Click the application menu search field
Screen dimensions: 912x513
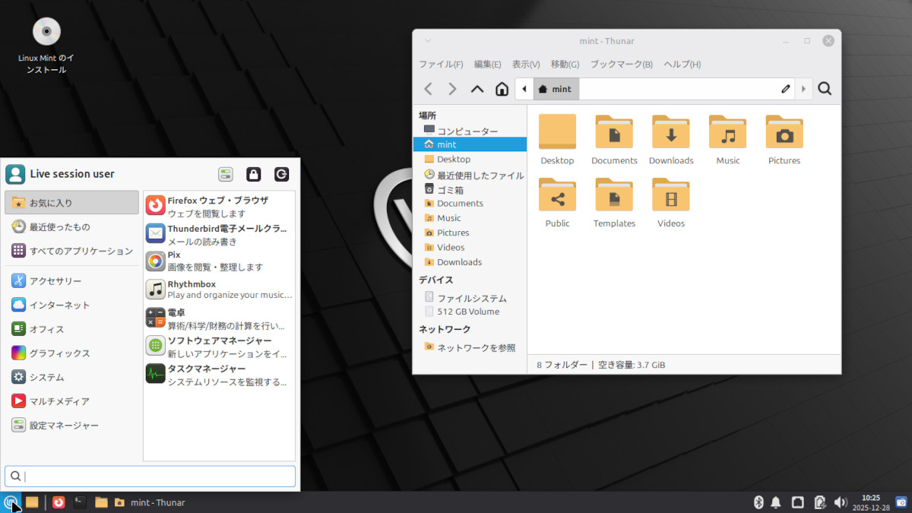pos(150,477)
